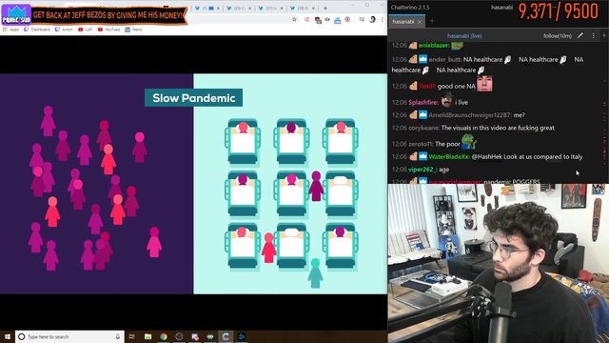Click username corykeane in chat
The height and width of the screenshot is (343, 609).
[x=424, y=128]
